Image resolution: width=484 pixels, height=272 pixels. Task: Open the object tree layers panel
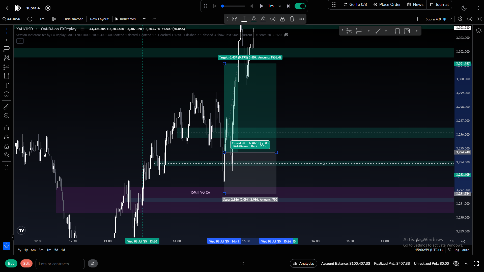(x=478, y=31)
